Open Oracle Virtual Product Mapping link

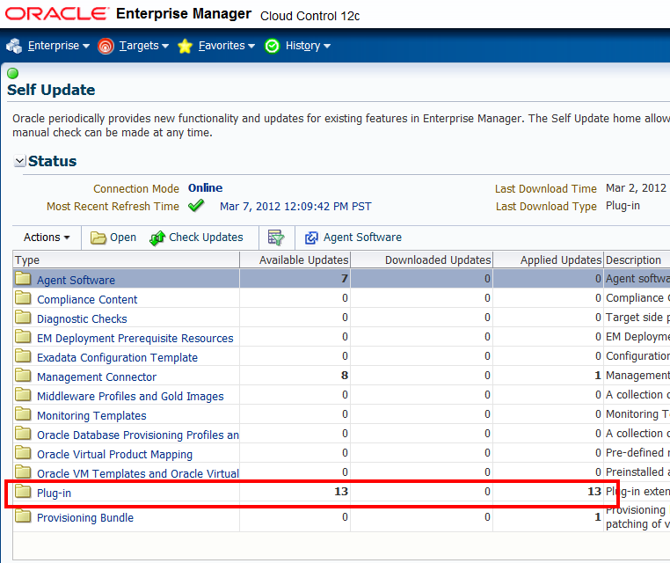tap(115, 455)
